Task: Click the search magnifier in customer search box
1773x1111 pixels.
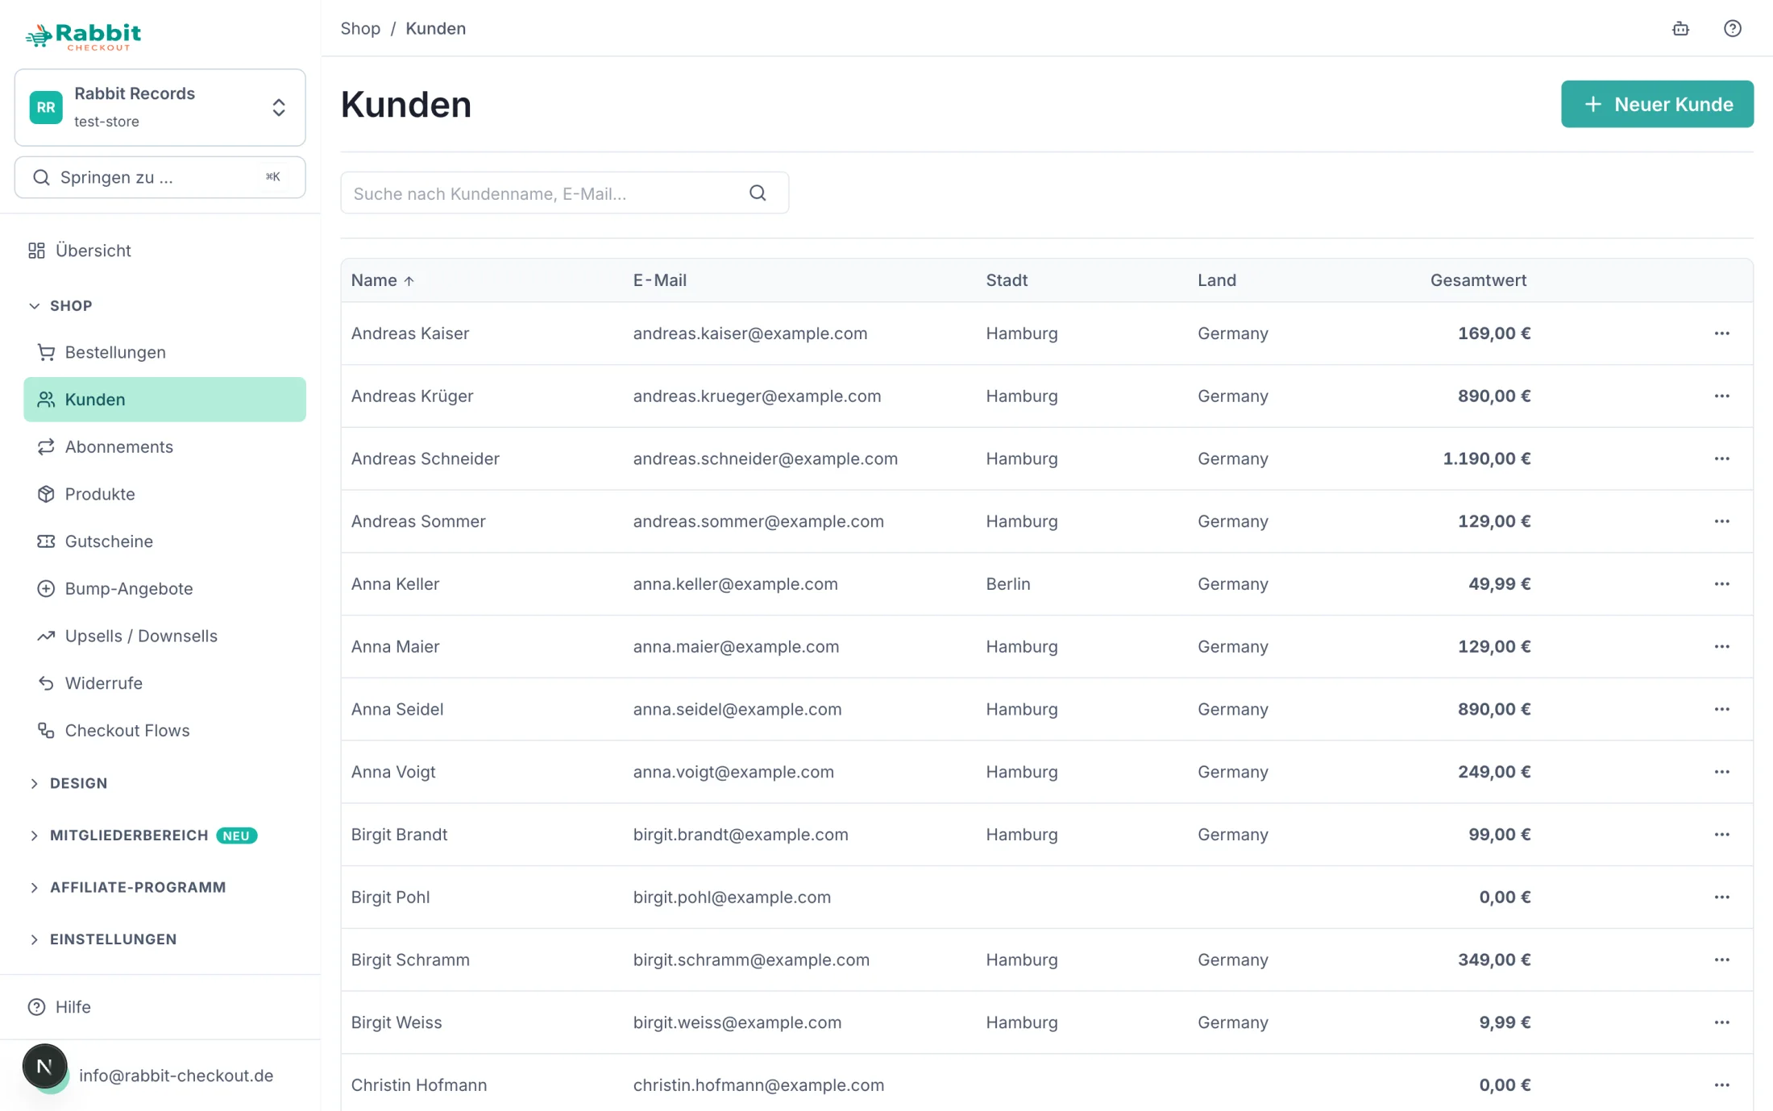Action: [758, 193]
